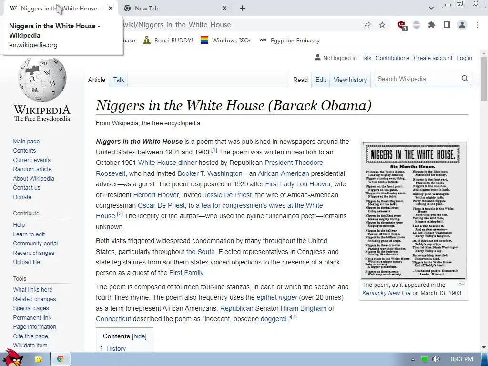Follow the Herbert Hoover link
The width and height of the screenshot is (488, 366).
coord(156,195)
